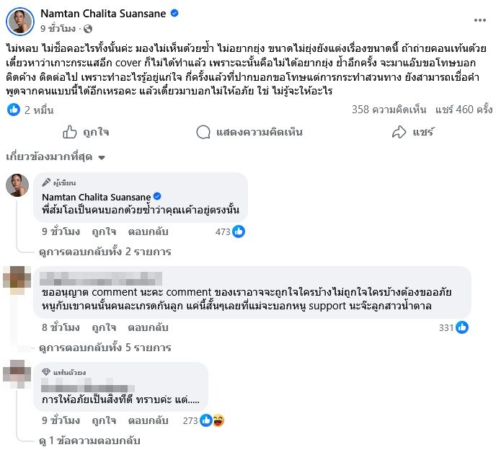Reply to the author's first comment
The width and height of the screenshot is (496, 455).
[x=142, y=231]
